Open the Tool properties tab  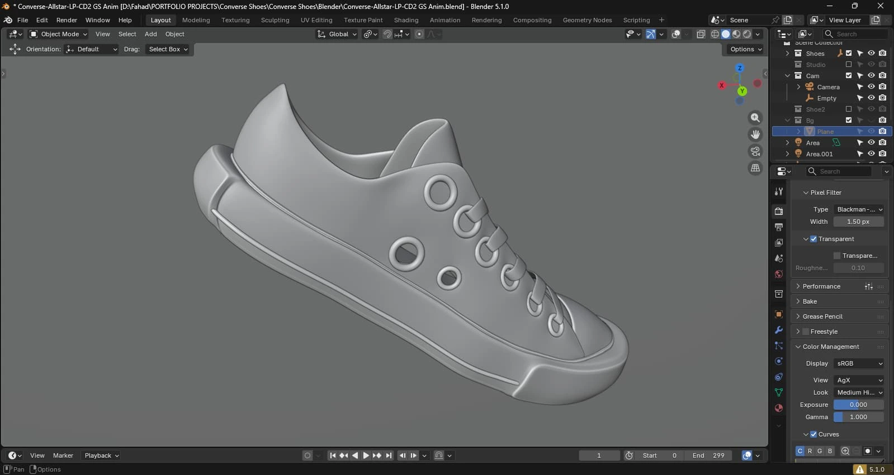779,191
